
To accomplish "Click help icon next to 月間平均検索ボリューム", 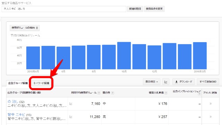I will pyautogui.click(x=99, y=93).
